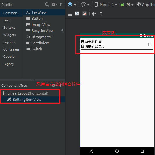Tap the Home navigation button in preview

pos(117,151)
